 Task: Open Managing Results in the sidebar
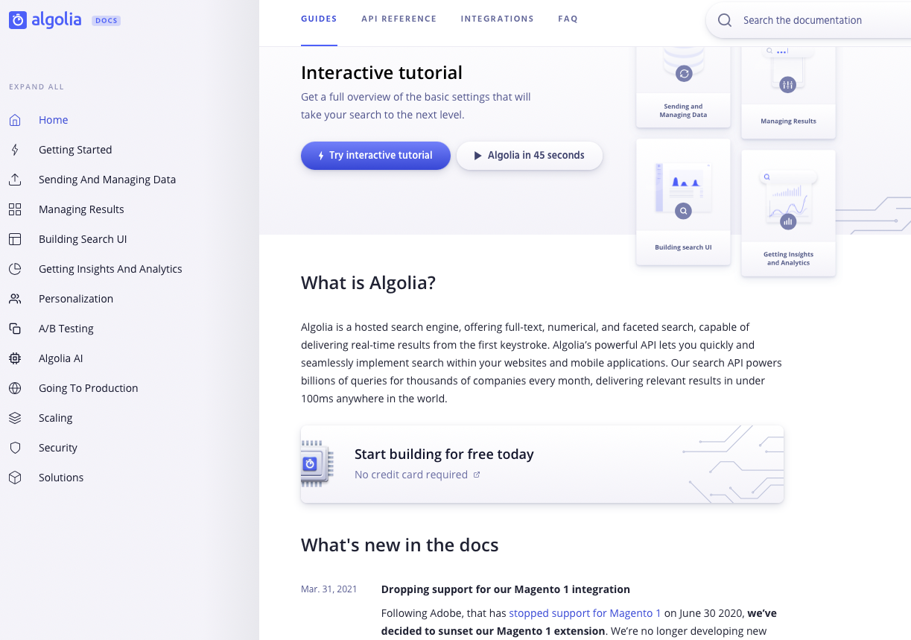pyautogui.click(x=81, y=209)
